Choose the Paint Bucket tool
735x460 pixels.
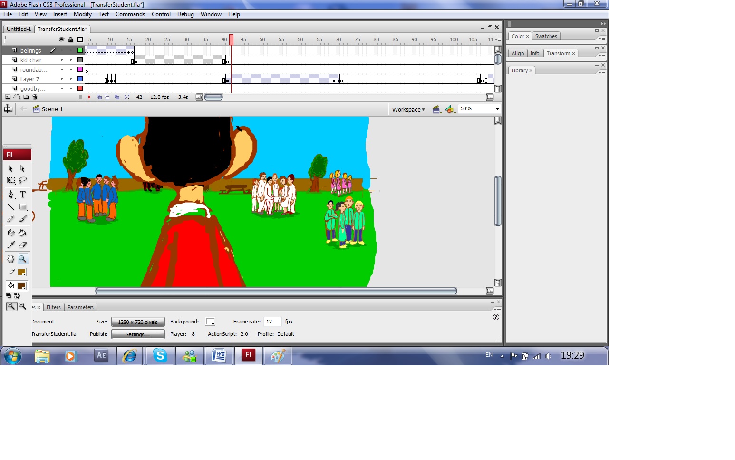pos(22,233)
